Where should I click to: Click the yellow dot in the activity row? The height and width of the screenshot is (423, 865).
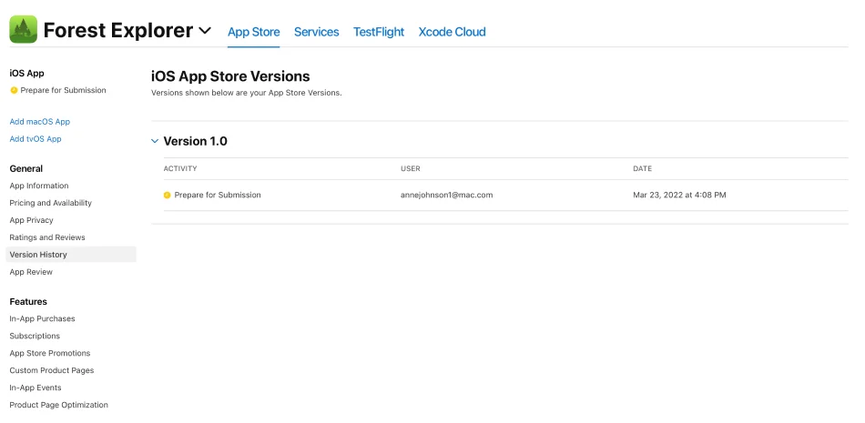coord(168,196)
